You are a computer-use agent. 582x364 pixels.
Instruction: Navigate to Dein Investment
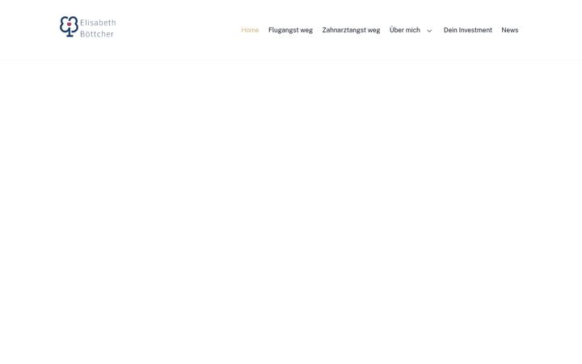[468, 30]
